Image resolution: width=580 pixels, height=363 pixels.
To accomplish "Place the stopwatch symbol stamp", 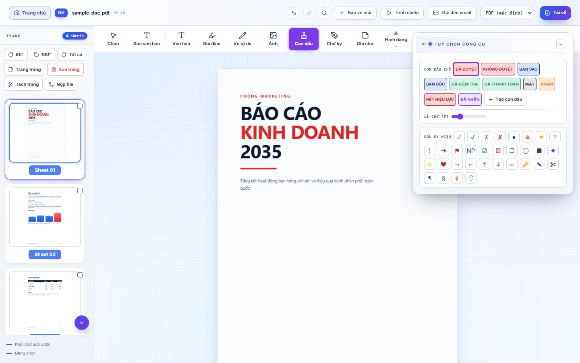I will 471,178.
